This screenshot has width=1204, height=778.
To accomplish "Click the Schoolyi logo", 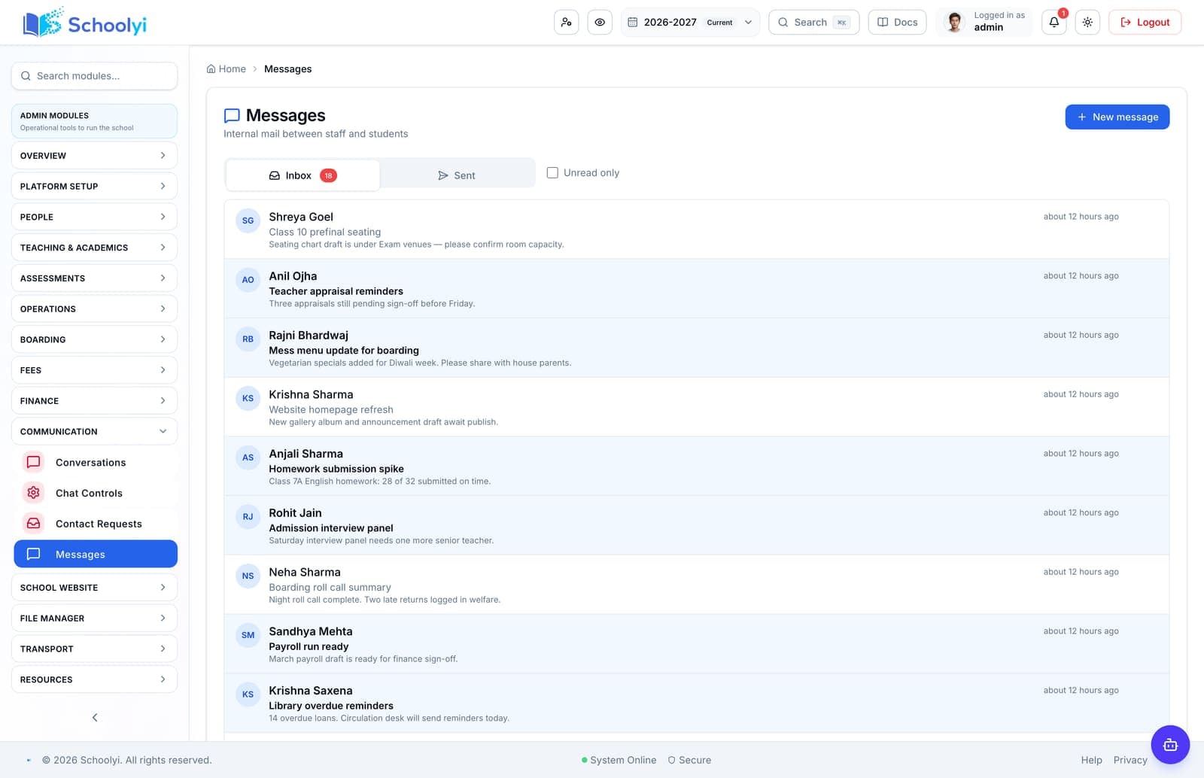I will [x=85, y=23].
